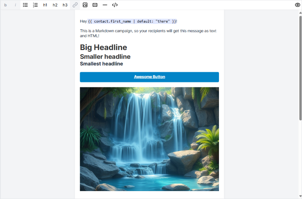The height and width of the screenshot is (199, 302).
Task: Click the Smaller headline text
Action: click(105, 57)
